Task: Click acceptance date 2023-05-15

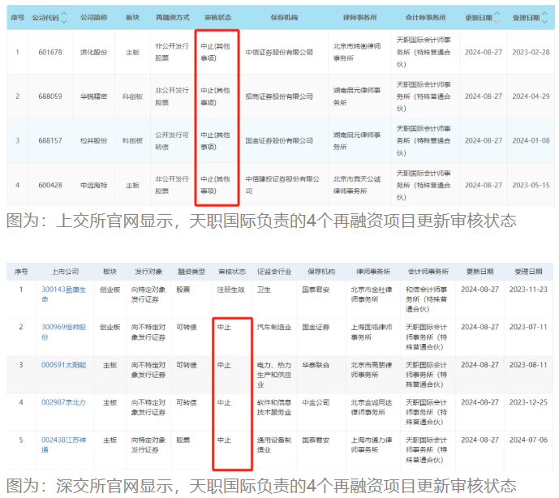Action: click(x=531, y=185)
